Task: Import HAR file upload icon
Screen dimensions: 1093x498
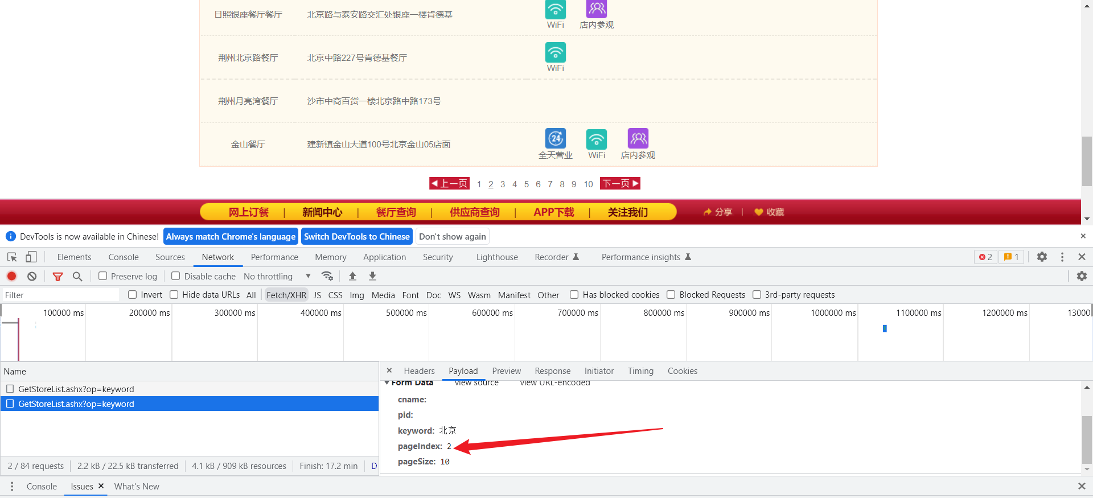Action: coord(352,276)
